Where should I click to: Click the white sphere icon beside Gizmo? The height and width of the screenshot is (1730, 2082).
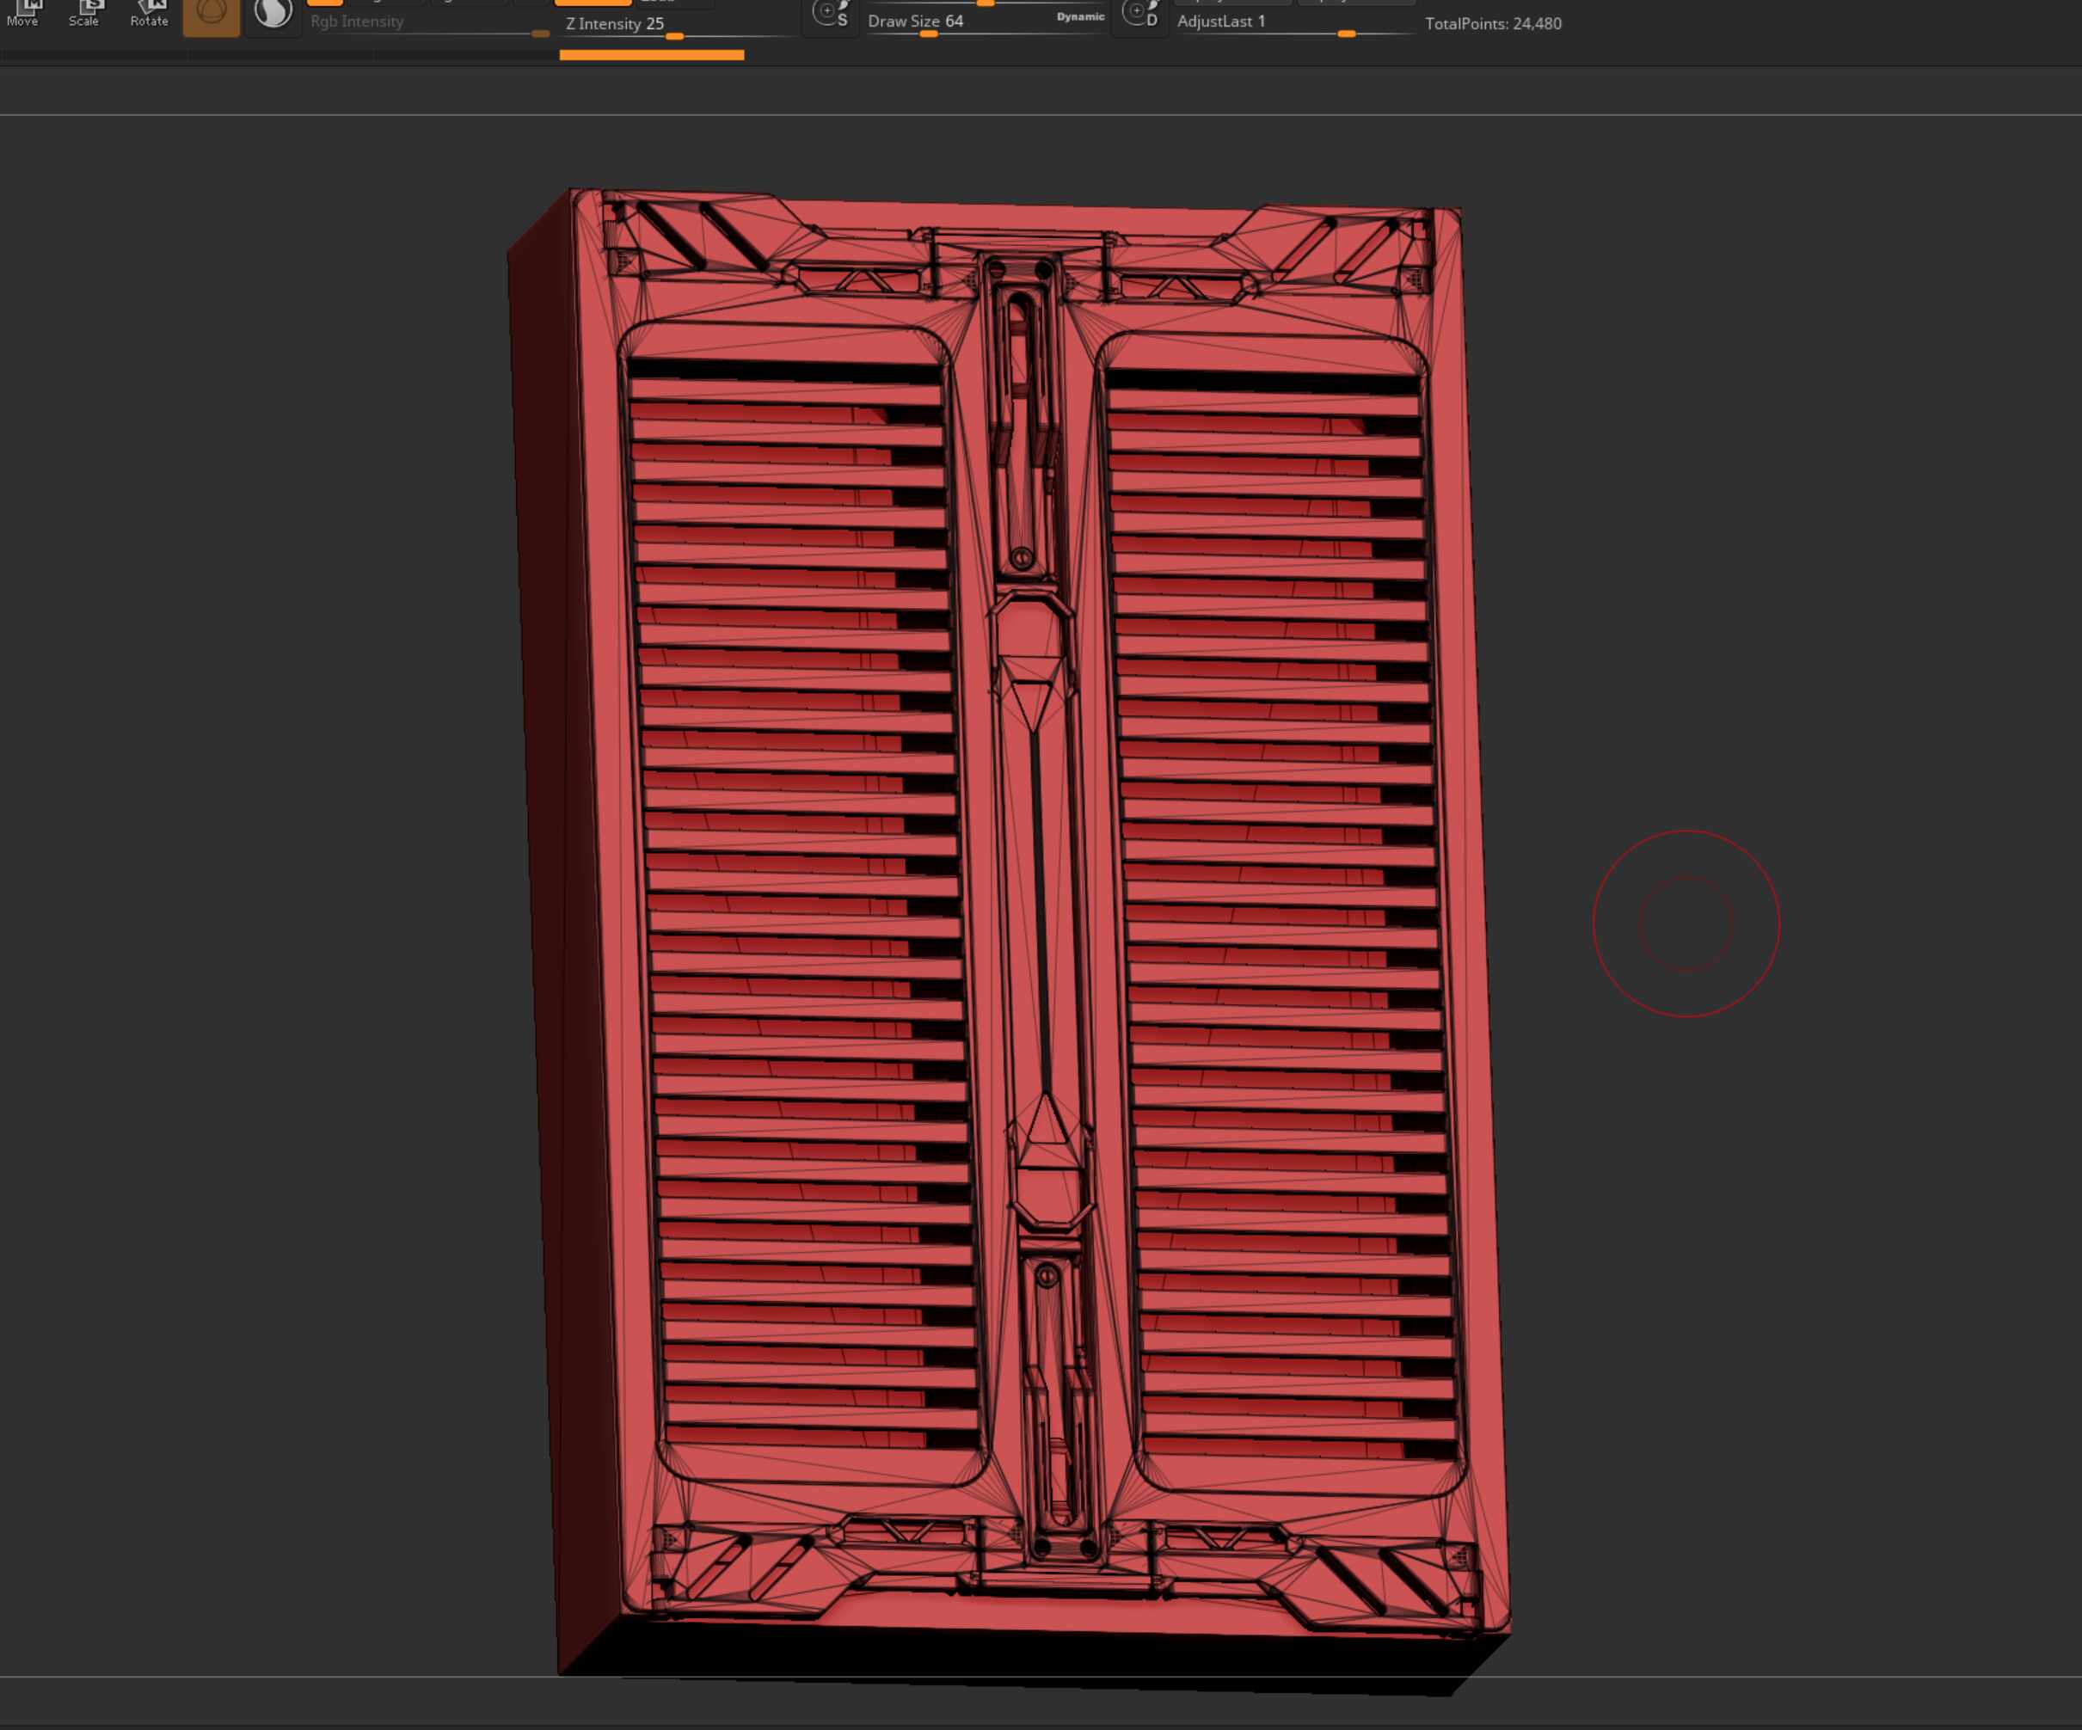[273, 14]
